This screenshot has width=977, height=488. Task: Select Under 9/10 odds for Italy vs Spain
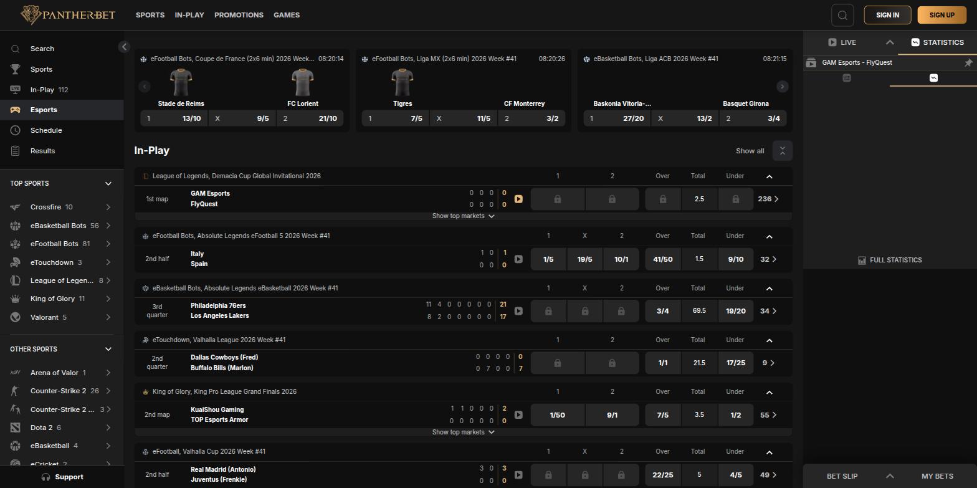(735, 259)
